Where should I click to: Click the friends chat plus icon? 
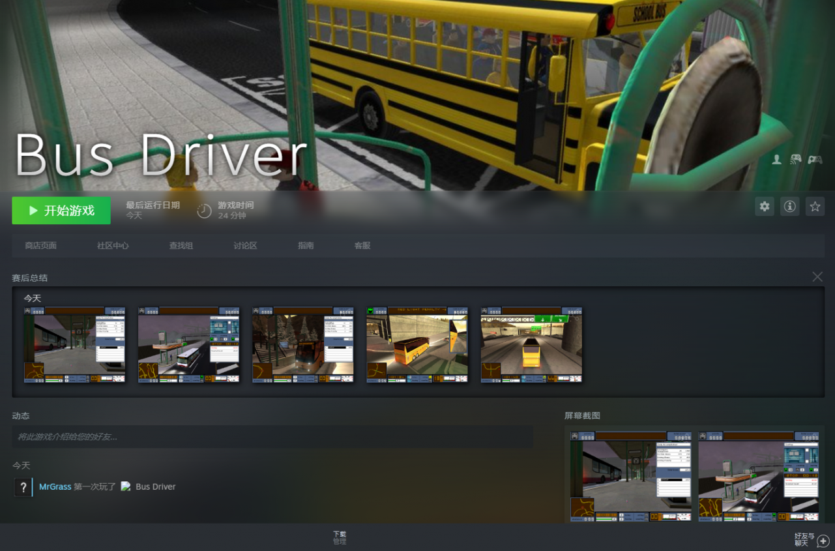[x=823, y=541]
